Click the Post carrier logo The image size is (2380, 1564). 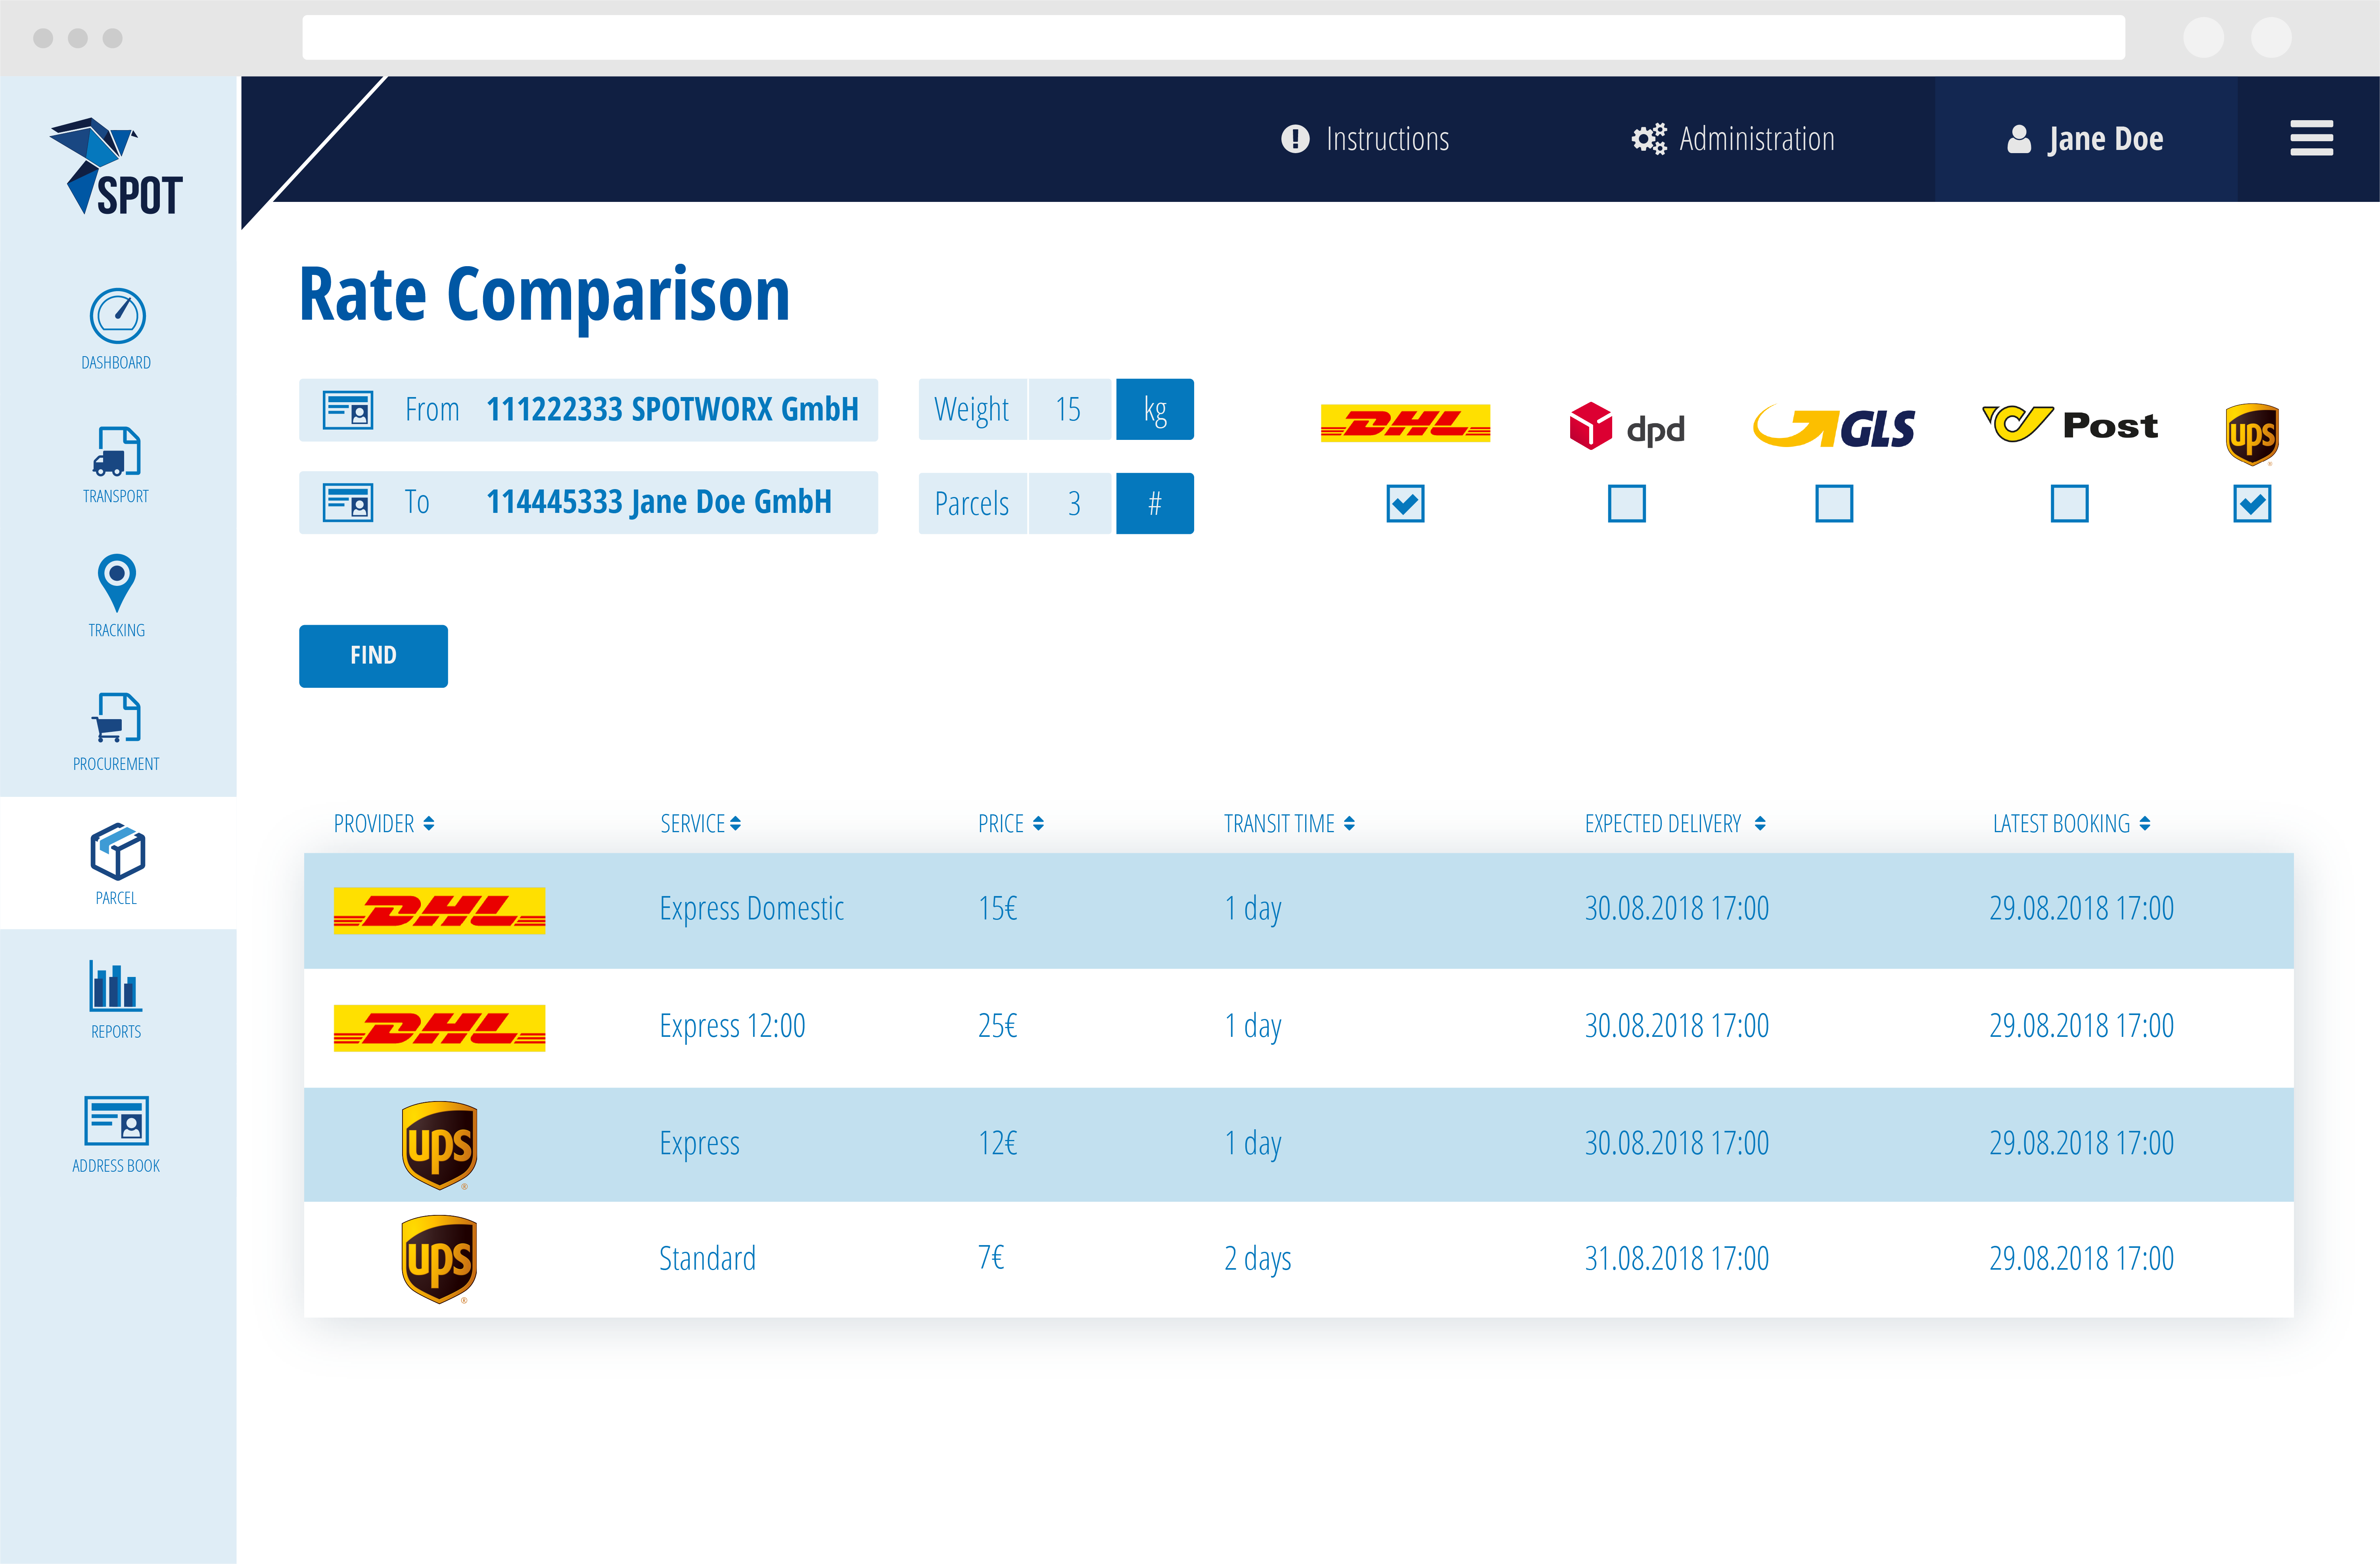(x=2069, y=425)
